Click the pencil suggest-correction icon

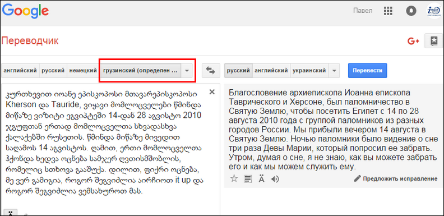[x=358, y=178]
